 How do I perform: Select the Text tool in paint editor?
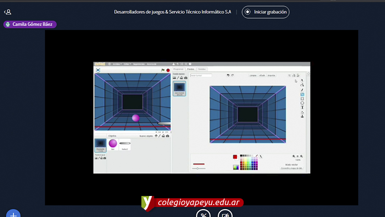tap(302, 107)
